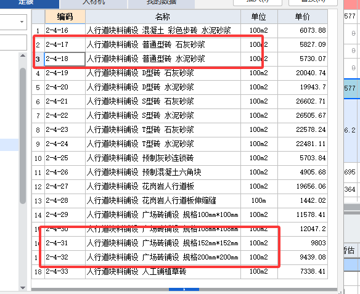The width and height of the screenshot is (360, 294).
Task: Select code cell 2-4-26
Action: [x=65, y=173]
